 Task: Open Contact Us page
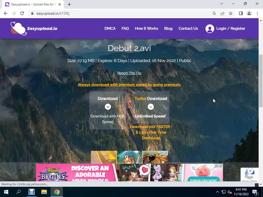[188, 28]
